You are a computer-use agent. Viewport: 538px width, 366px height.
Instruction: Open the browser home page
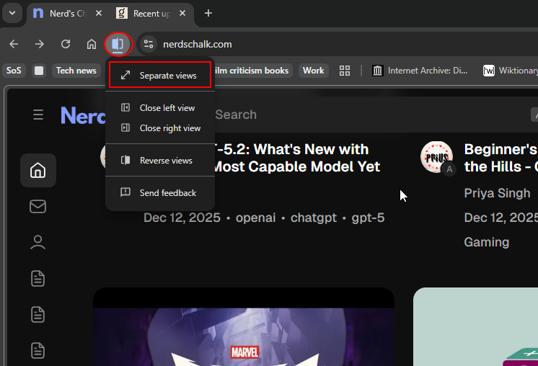pos(92,44)
